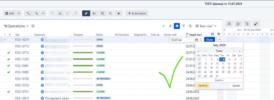Image resolution: width=274 pixels, height=100 pixels.
Task: Click the Parent Link column header
Action: pyautogui.click(x=170, y=35)
